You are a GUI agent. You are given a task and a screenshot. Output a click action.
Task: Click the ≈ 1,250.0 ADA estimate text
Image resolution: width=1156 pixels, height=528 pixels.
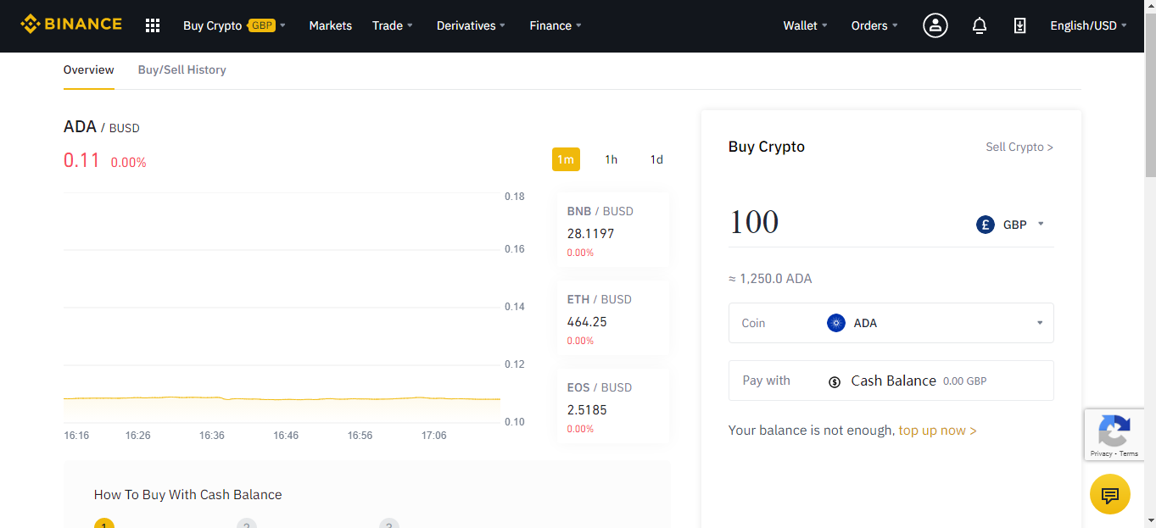coord(770,279)
